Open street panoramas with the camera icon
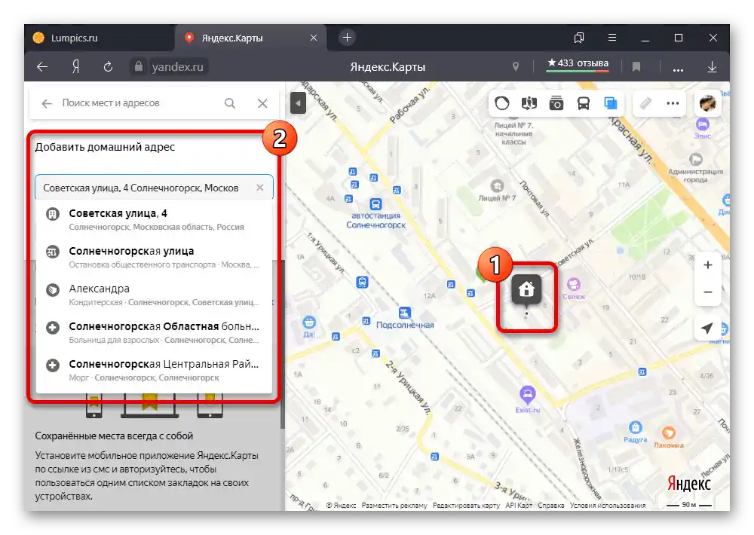This screenshot has width=754, height=535. (556, 103)
